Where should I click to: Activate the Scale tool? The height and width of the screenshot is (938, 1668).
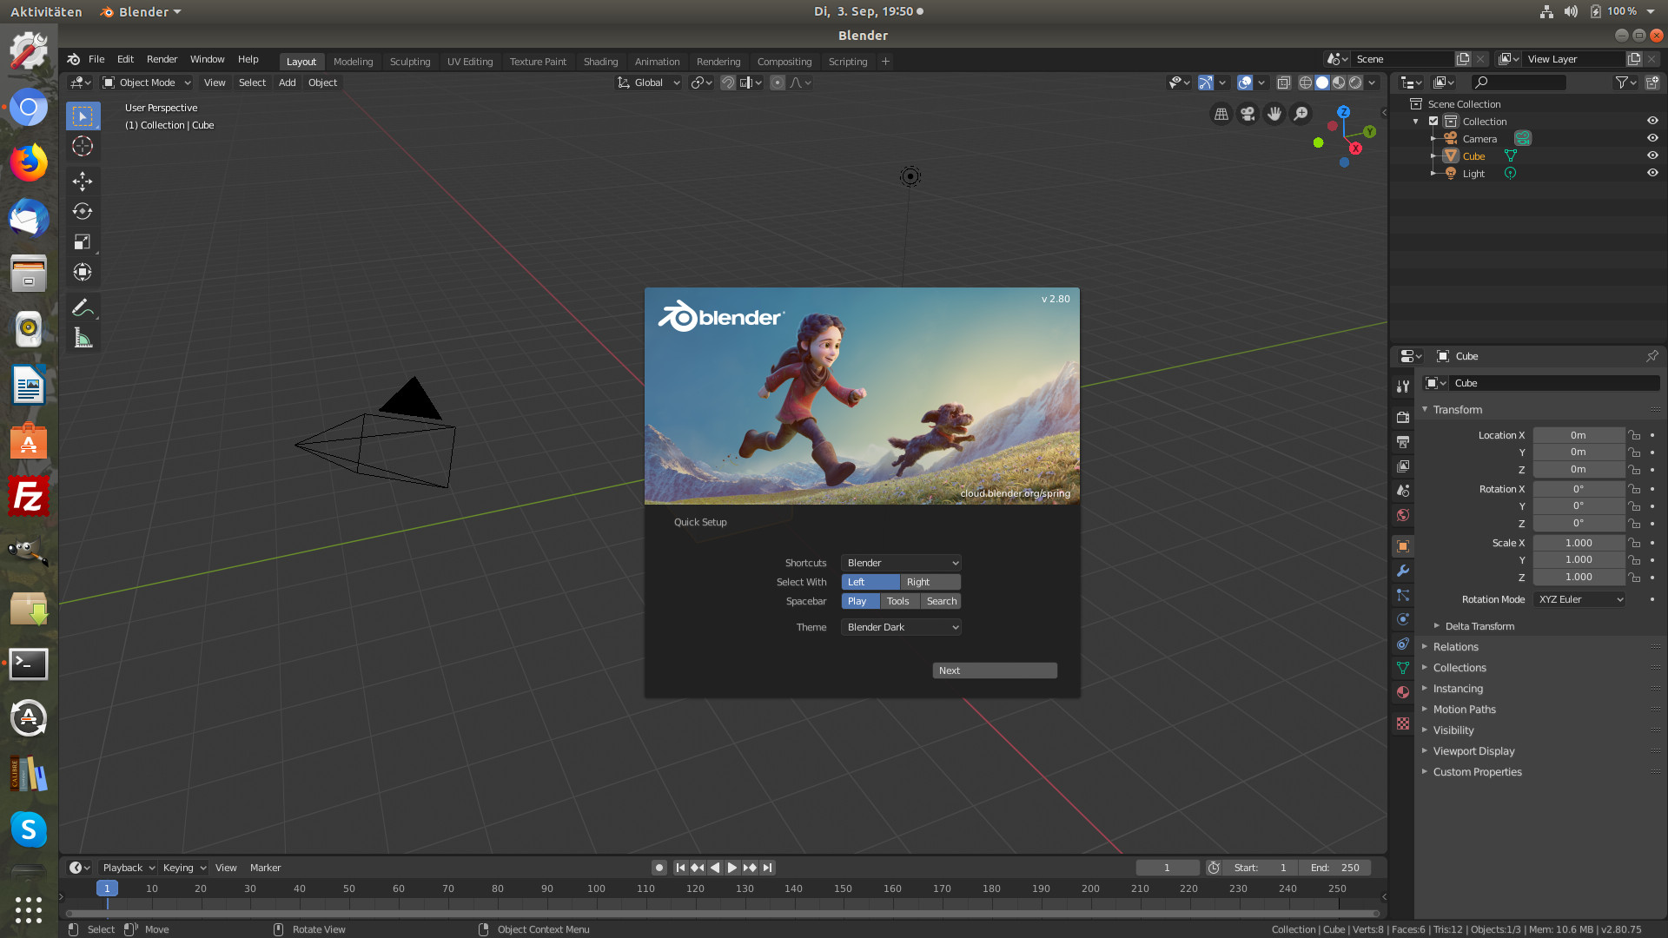[83, 241]
